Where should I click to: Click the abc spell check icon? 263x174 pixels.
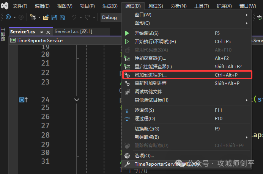point(260,17)
